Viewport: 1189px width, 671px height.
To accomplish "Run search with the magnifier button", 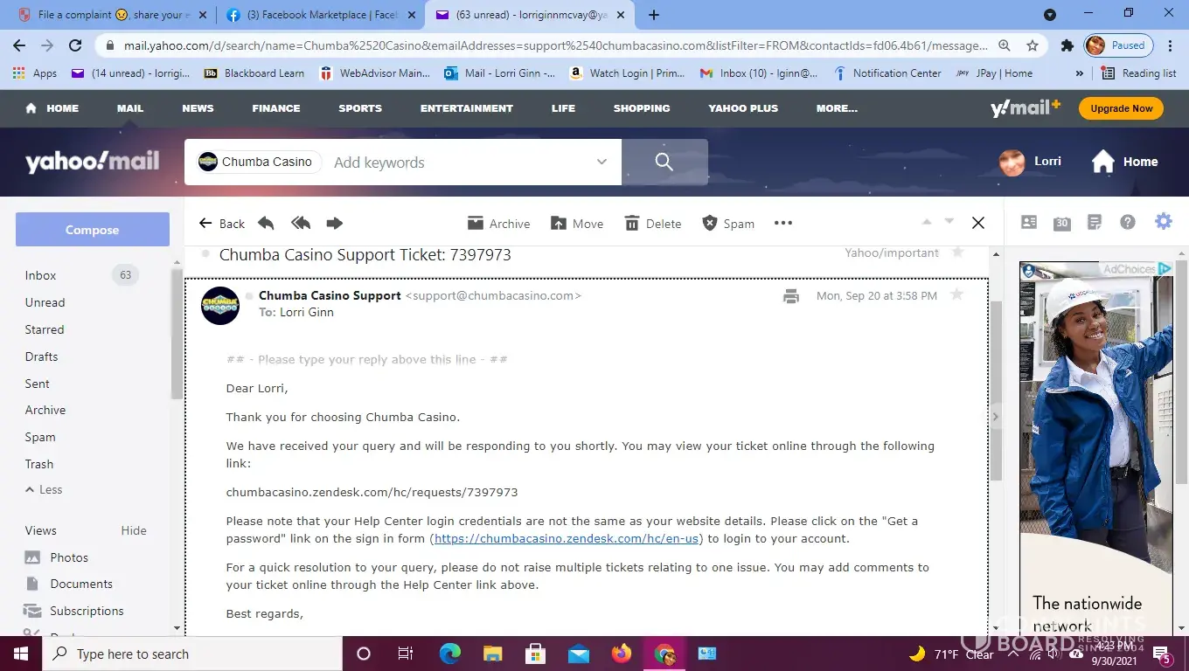I will [x=664, y=162].
